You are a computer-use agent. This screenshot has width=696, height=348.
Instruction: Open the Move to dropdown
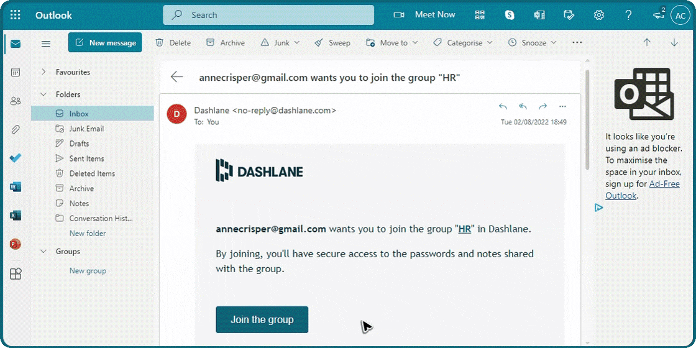click(x=392, y=43)
